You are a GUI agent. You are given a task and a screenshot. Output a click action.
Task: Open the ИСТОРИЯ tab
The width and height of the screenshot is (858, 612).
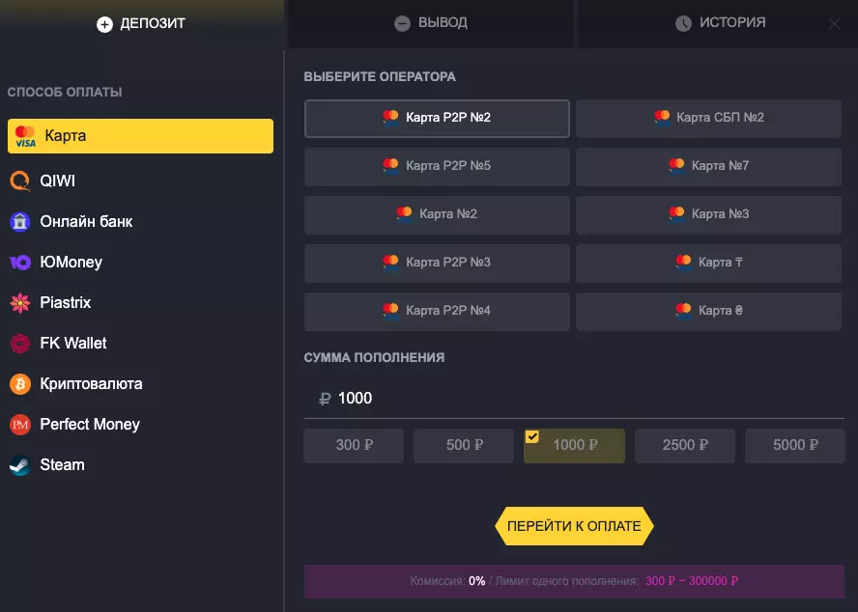click(x=720, y=23)
